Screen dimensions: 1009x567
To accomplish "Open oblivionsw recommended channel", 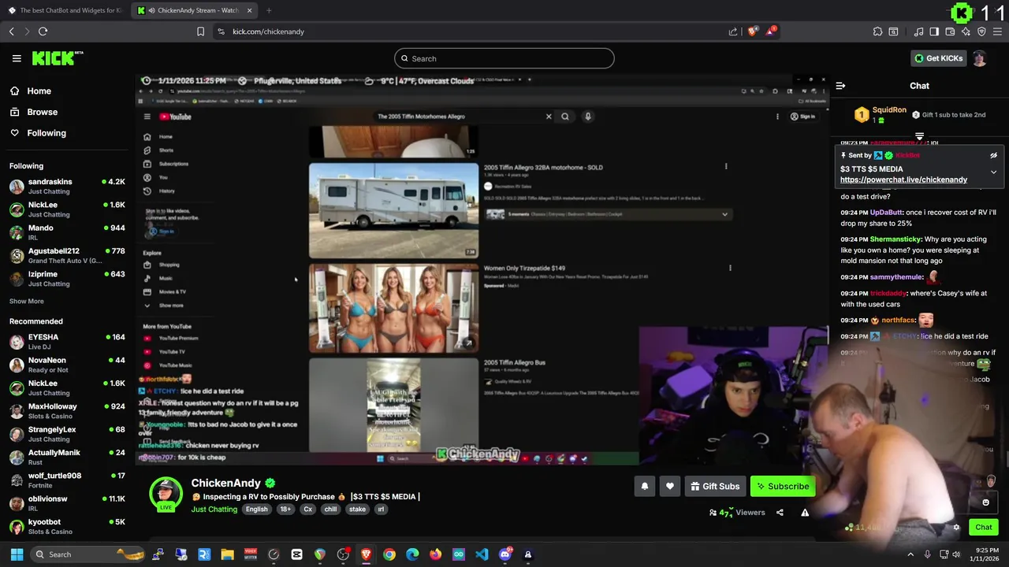I will 67,503.
